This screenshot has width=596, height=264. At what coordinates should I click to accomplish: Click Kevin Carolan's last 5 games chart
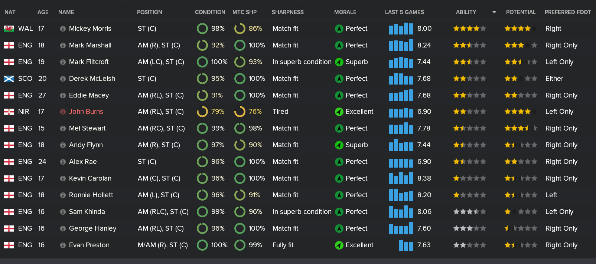401,178
